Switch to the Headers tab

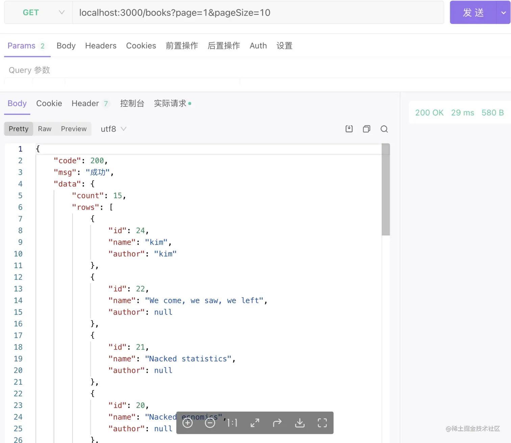pyautogui.click(x=101, y=46)
